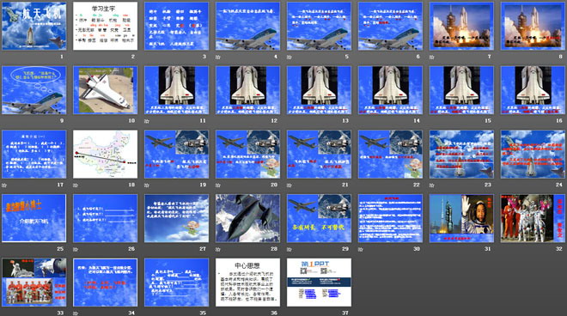Select slide 30 dense text thumbnail
The height and width of the screenshot is (316, 567).
click(390, 218)
